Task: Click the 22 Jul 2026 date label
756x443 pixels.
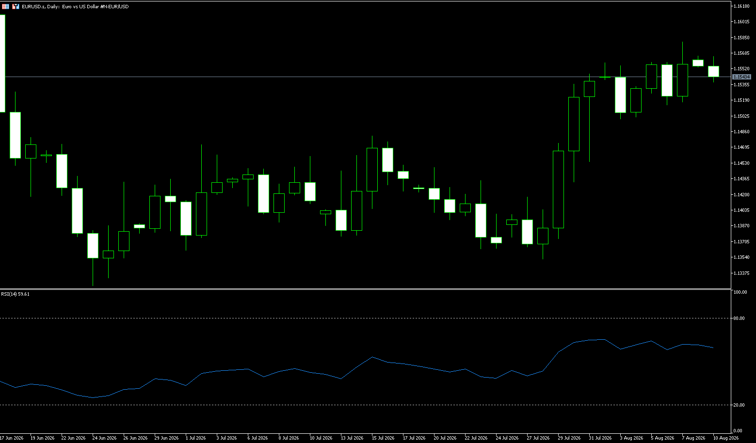Action: [476, 438]
